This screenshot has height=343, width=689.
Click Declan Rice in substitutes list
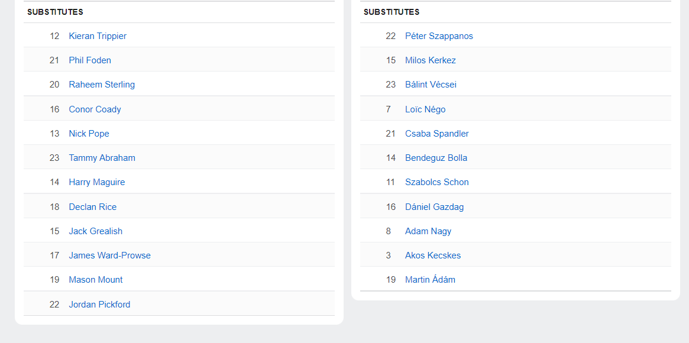[x=93, y=207]
